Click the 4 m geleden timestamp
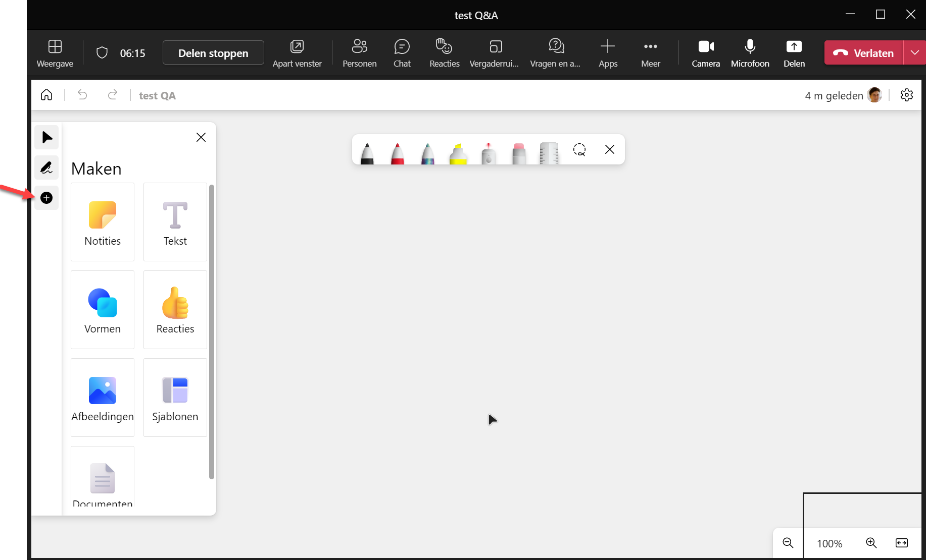Screen dimensions: 926x560 [x=834, y=95]
